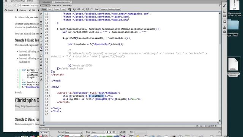The height and width of the screenshot is (137, 243).
Task: Switch Properties panel to CSS mode
Action: pyautogui.click(x=44, y=135)
